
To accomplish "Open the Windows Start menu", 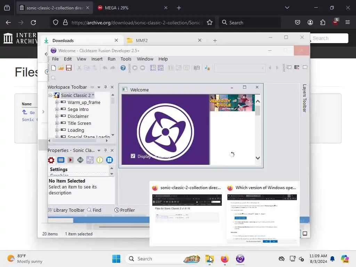I will click(116, 259).
